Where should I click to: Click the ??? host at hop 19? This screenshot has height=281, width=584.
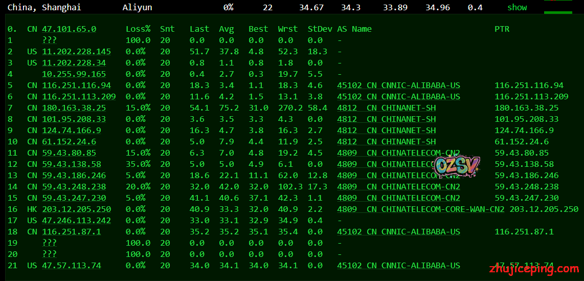tap(50, 243)
